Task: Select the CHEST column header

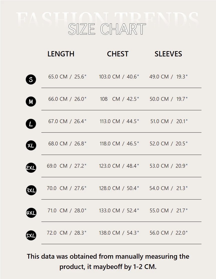Action: pyautogui.click(x=118, y=54)
